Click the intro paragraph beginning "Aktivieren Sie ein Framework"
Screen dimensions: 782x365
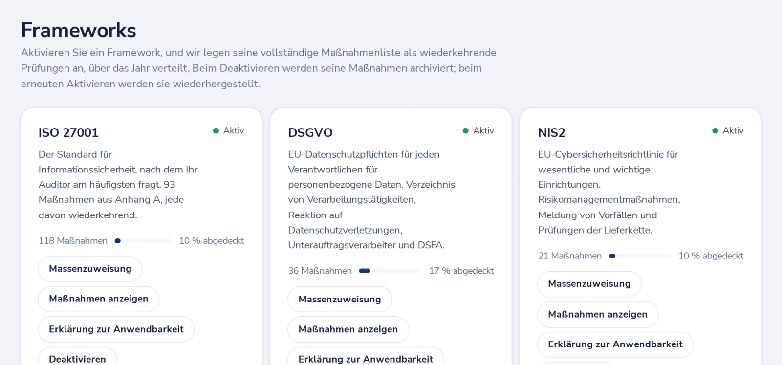pyautogui.click(x=259, y=68)
